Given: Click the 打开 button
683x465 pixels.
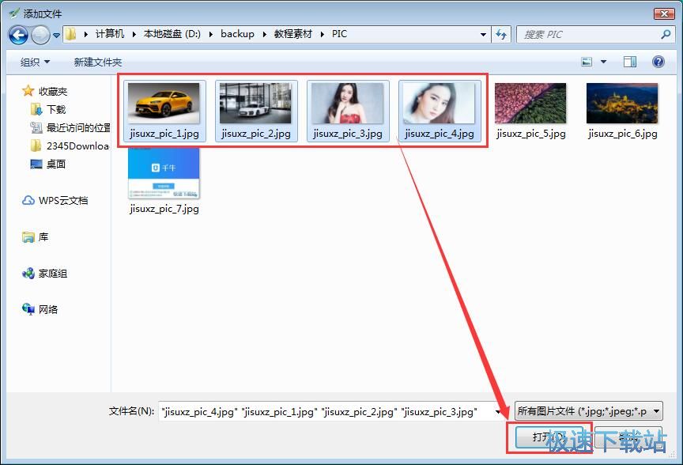Looking at the screenshot, I should 549,437.
